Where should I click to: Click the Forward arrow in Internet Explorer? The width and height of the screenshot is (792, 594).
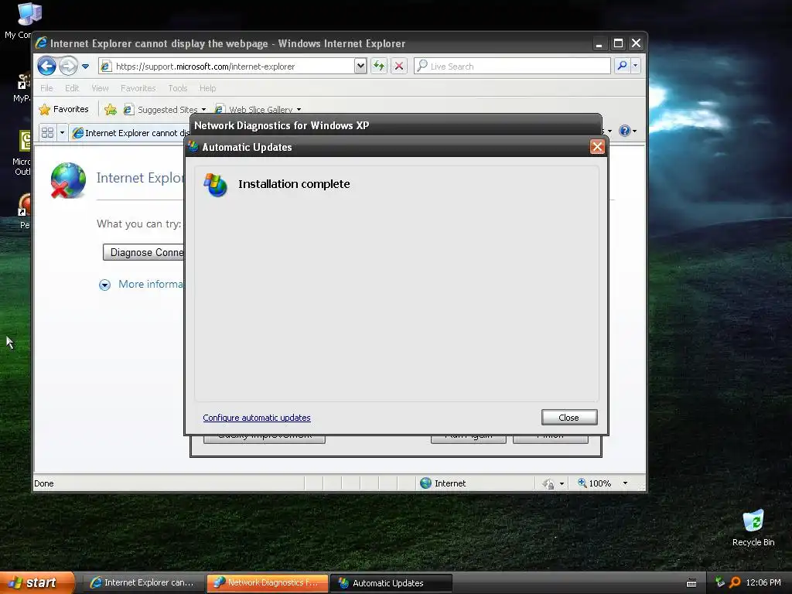68,66
